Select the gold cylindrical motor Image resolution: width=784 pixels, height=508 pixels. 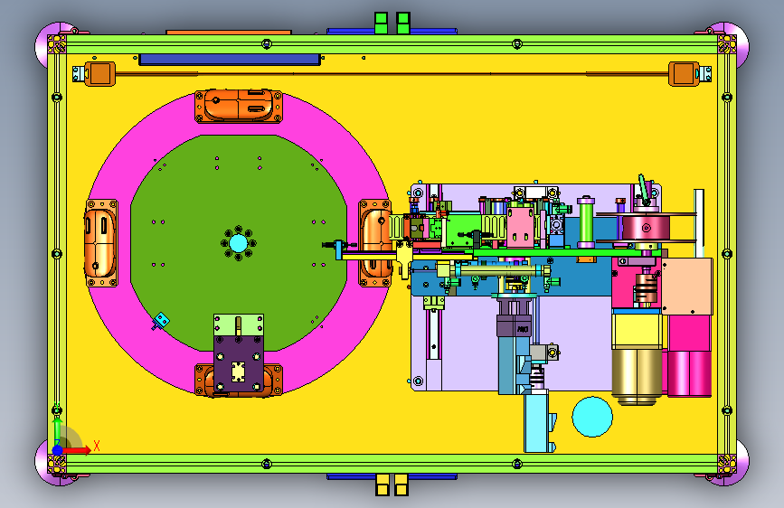[637, 376]
